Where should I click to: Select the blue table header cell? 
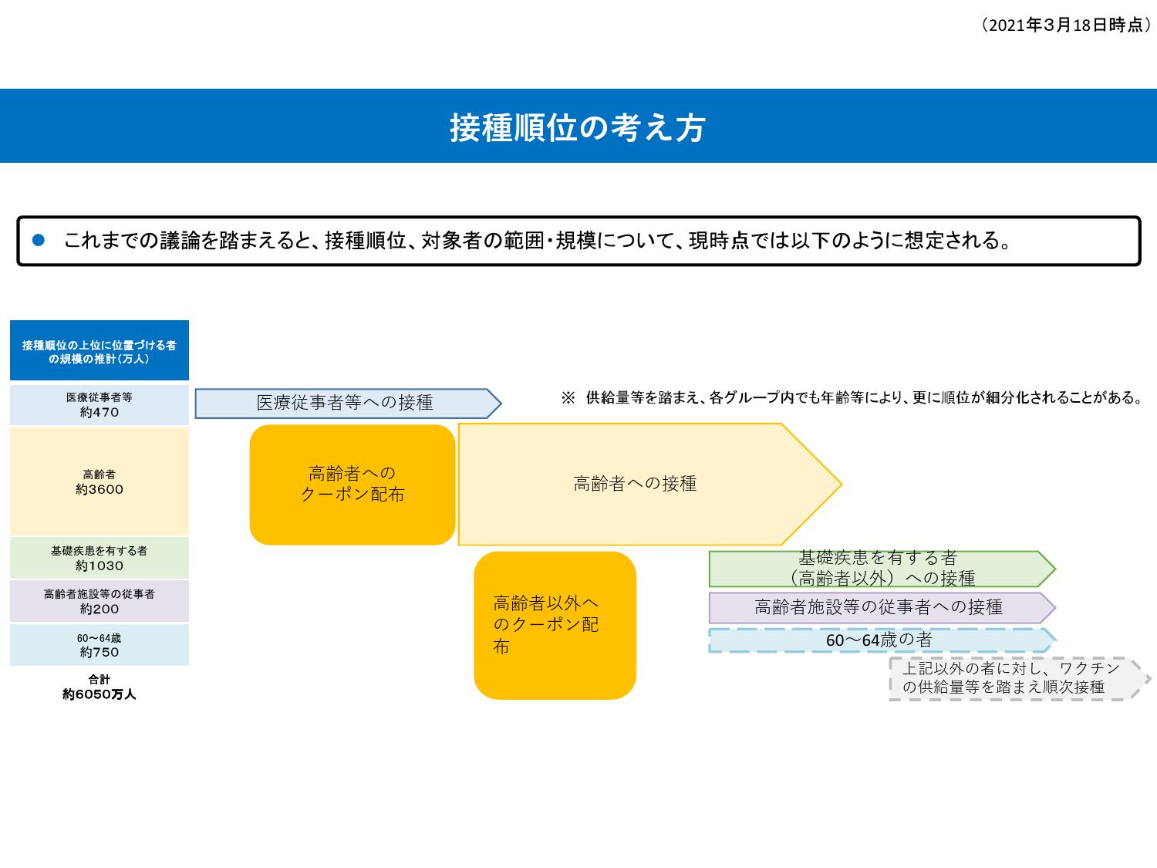click(x=100, y=351)
